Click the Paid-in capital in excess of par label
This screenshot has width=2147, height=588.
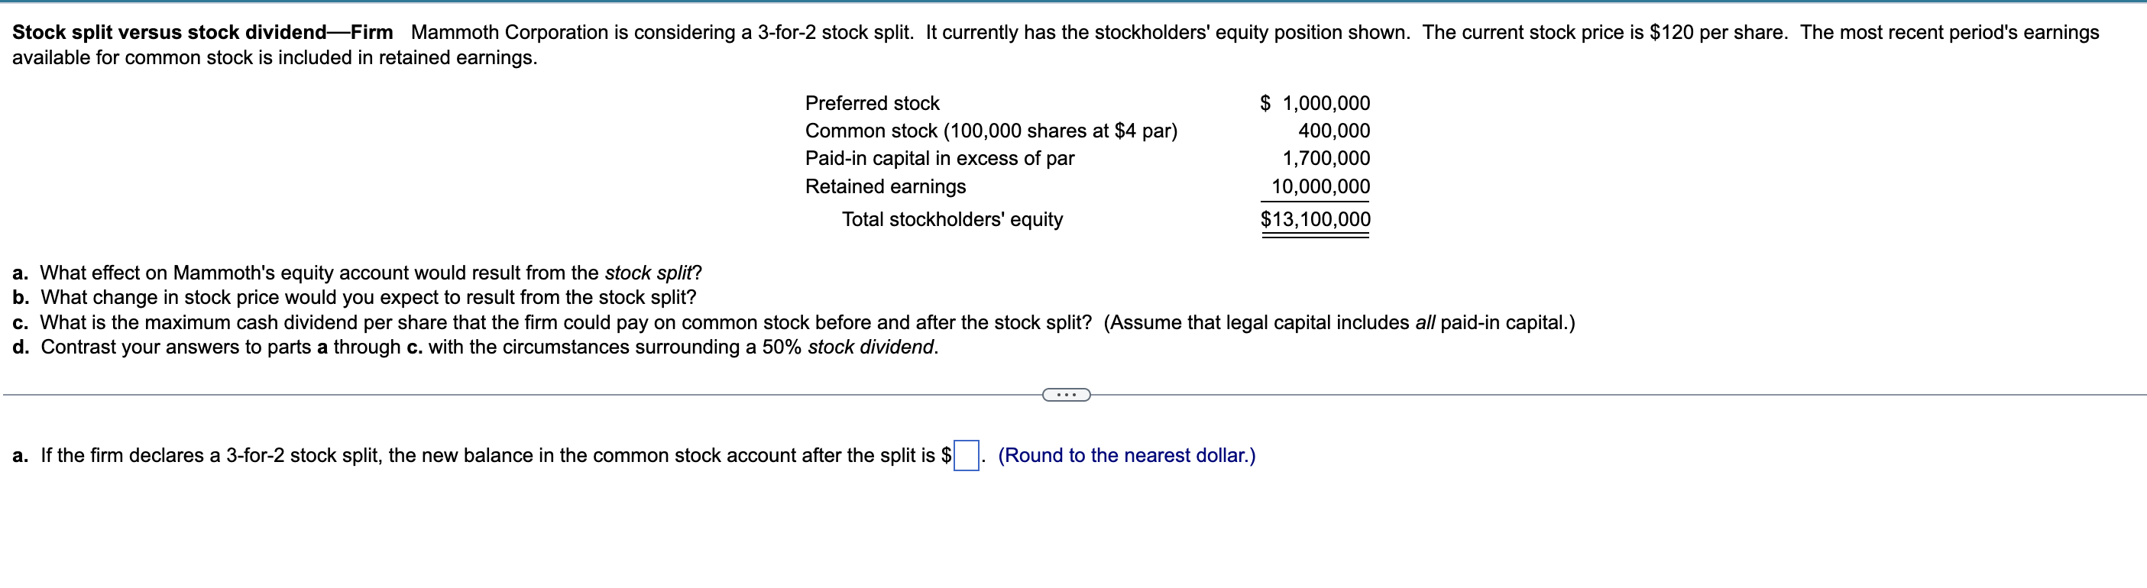coord(939,158)
